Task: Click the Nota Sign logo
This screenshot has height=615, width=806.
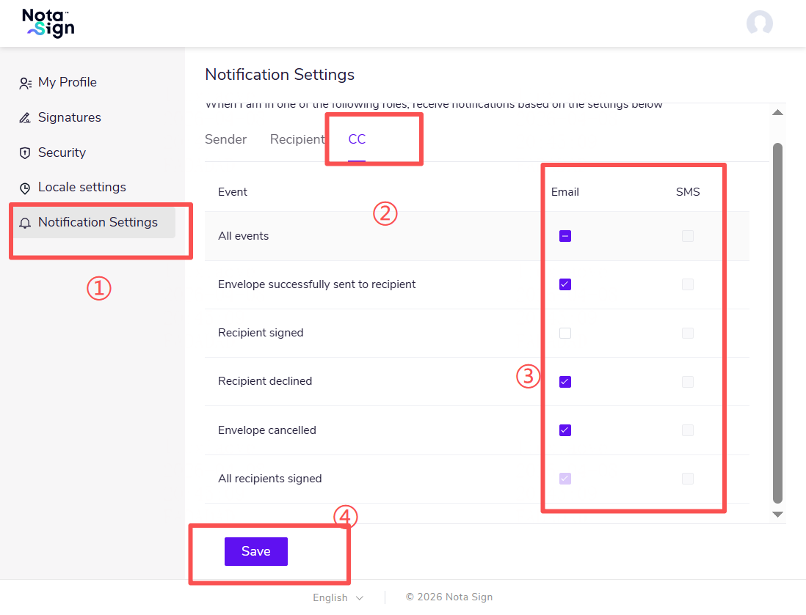Action: coord(48,23)
